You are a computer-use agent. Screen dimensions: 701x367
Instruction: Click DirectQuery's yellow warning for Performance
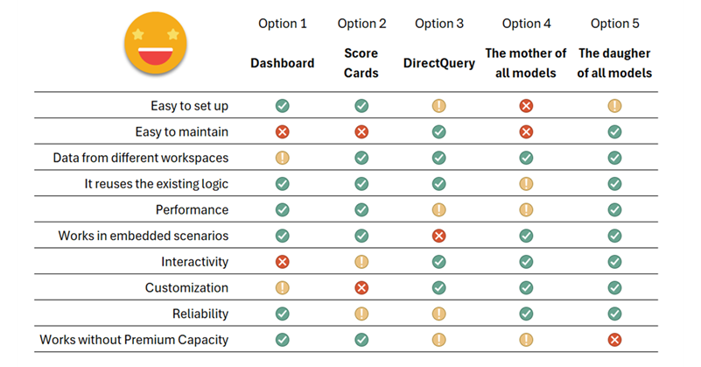coord(439,209)
